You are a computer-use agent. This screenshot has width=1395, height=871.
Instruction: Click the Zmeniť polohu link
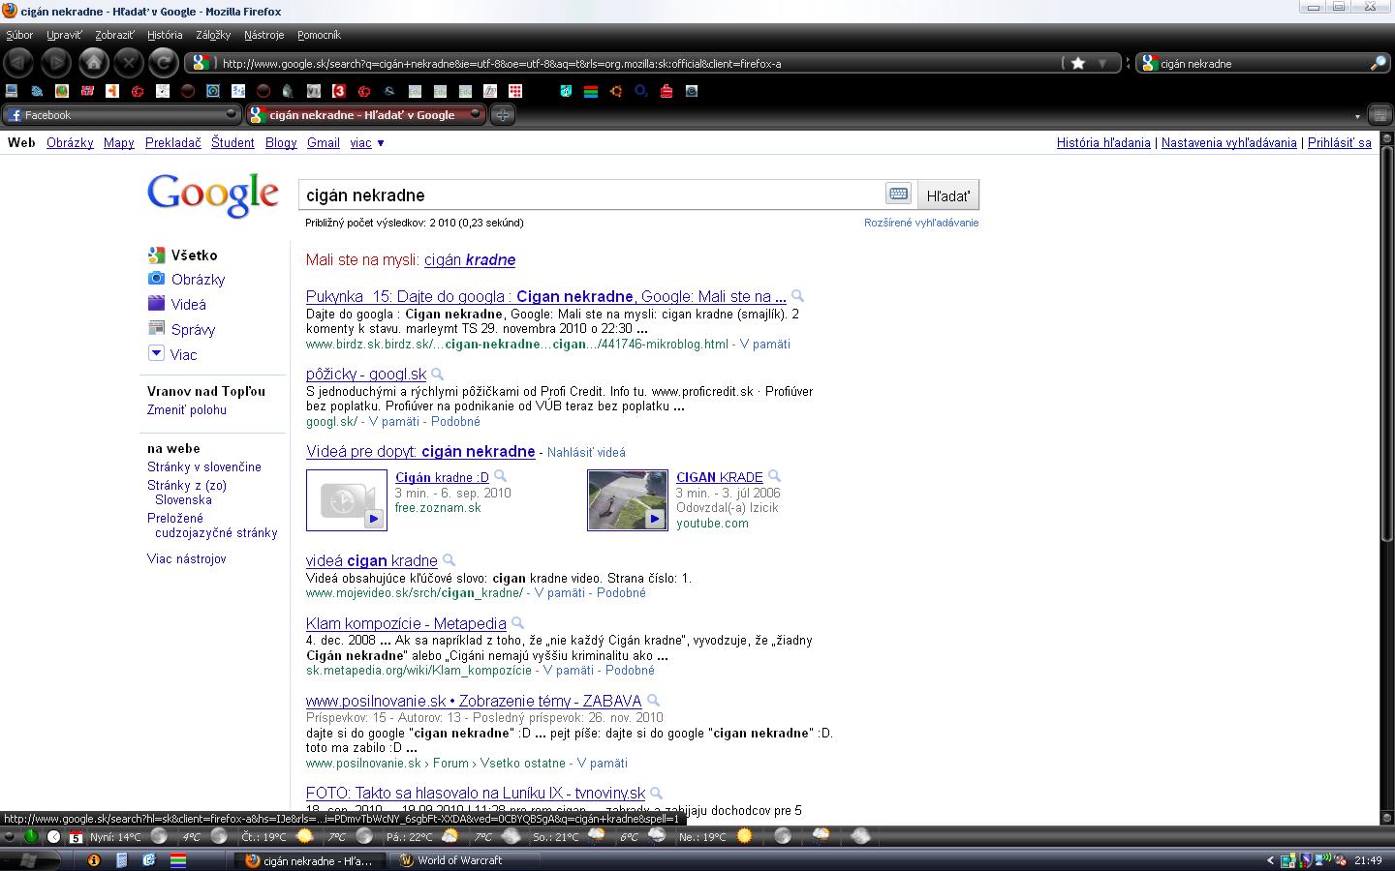point(187,409)
